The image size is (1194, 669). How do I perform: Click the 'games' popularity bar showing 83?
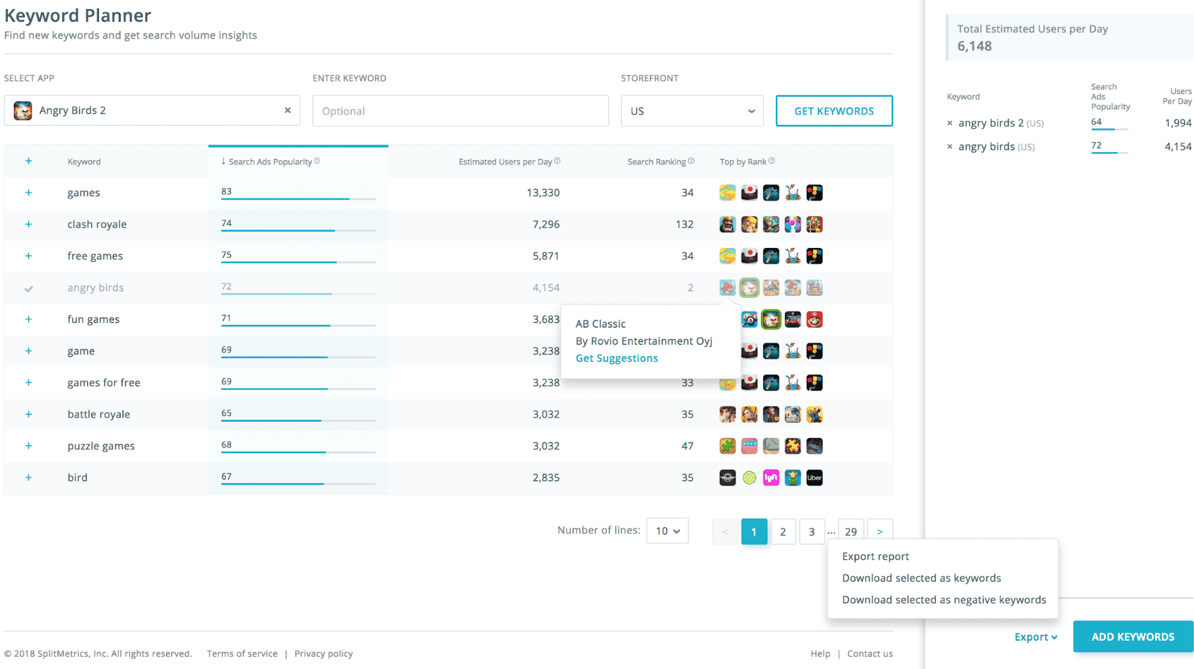pyautogui.click(x=298, y=198)
